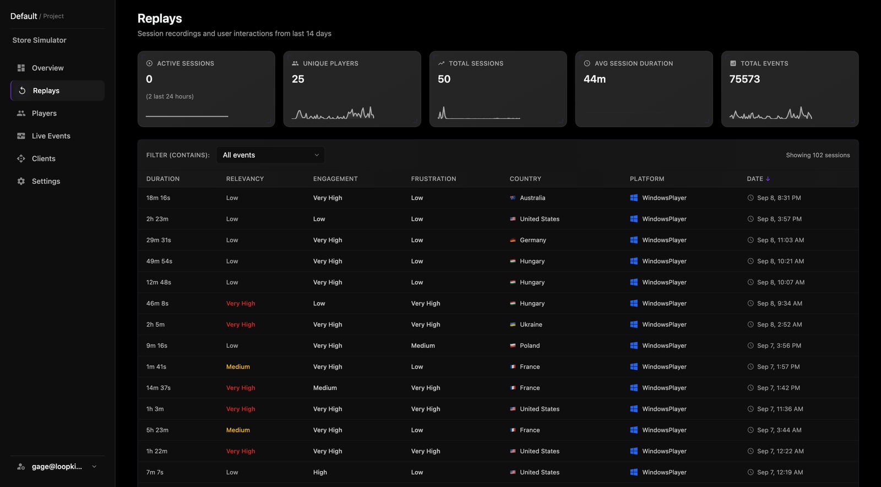The height and width of the screenshot is (487, 881).
Task: Click Medium relevancy in 1m 41s row
Action: coord(238,366)
